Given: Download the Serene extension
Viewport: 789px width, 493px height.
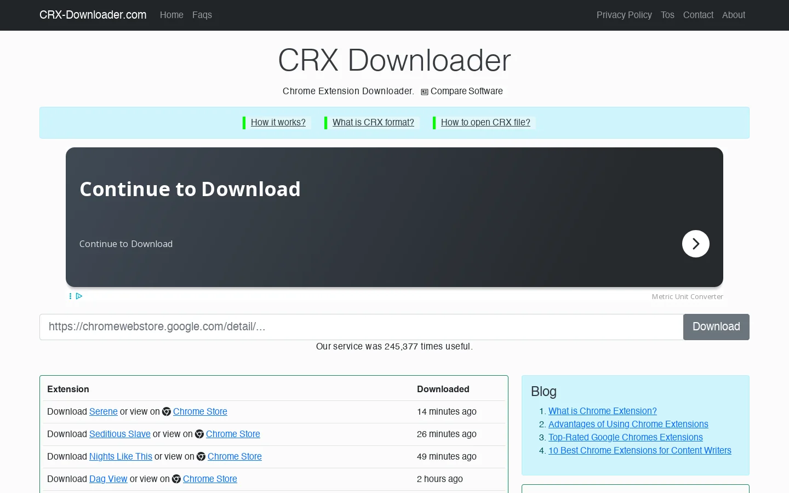Looking at the screenshot, I should 104,411.
